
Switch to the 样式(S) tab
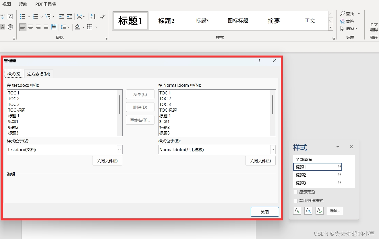coord(14,74)
